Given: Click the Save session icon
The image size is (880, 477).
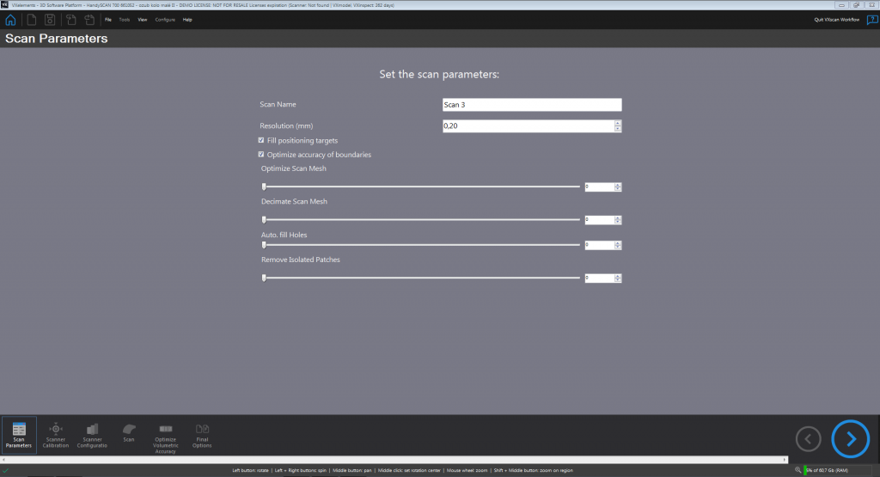Looking at the screenshot, I should 51,19.
